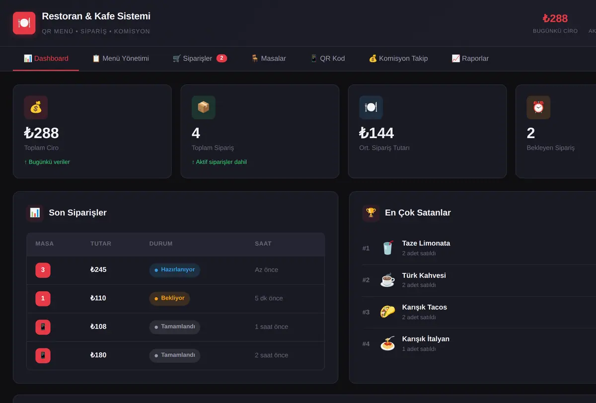The image size is (596, 403).
Task: Click the alarm clock icon in Bekleyen Sipariş card
Action: 538,107
